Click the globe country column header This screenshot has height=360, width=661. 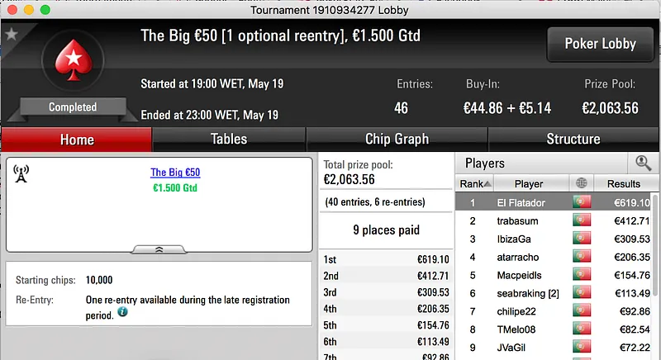582,184
